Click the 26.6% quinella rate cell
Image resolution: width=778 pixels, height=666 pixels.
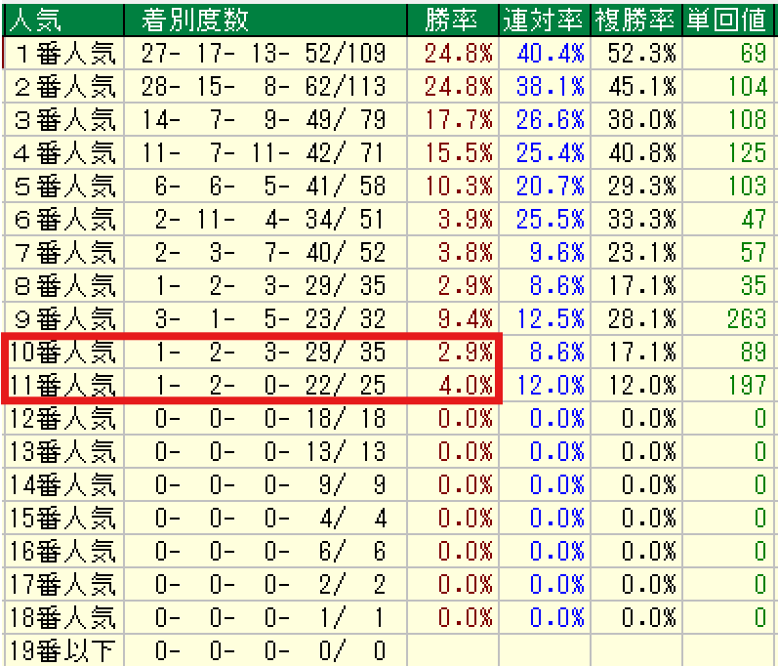tap(545, 119)
